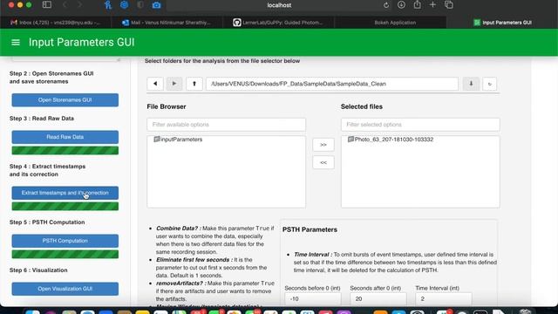Image resolution: width=558 pixels, height=314 pixels.
Task: Go up one folder with up arrow
Action: click(x=194, y=84)
